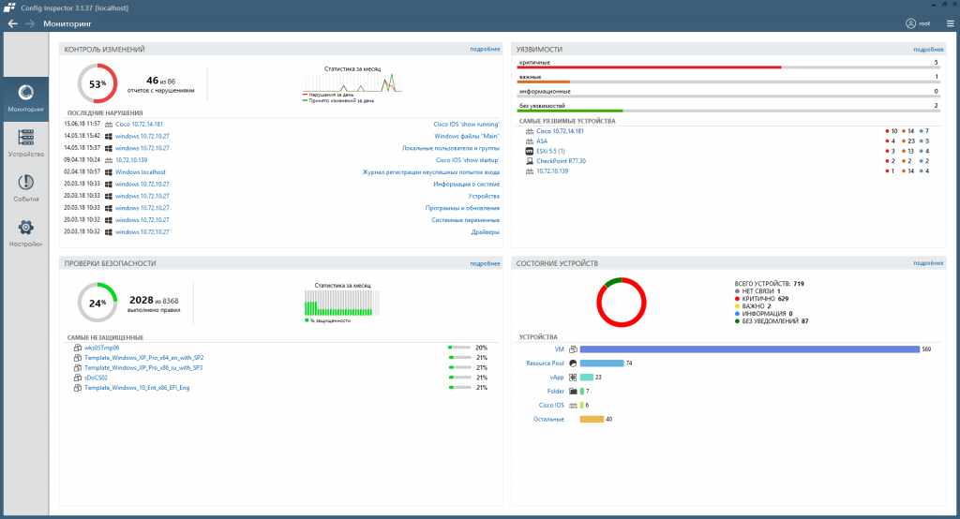Click Windows icon on 14.05.18 15:42 row
The height and width of the screenshot is (519, 960).
point(109,136)
